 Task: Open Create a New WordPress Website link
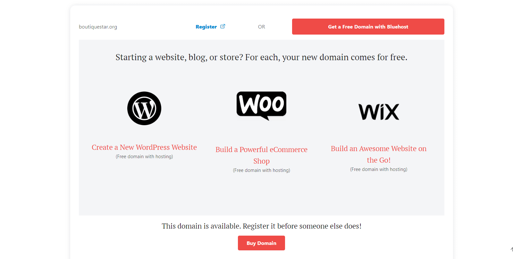tap(144, 147)
